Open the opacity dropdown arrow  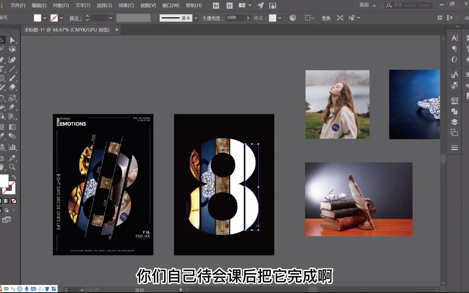point(248,18)
